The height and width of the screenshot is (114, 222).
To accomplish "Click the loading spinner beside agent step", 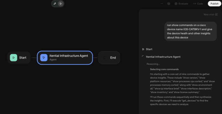I will click(143, 57).
